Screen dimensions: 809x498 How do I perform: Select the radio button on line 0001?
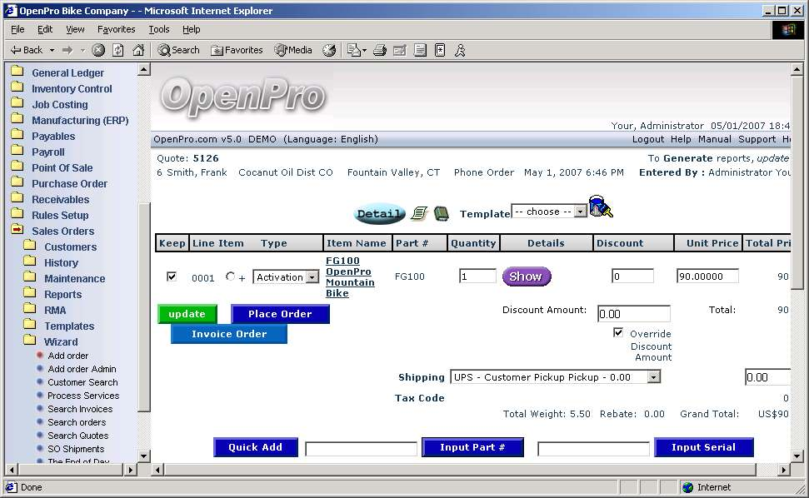point(230,276)
